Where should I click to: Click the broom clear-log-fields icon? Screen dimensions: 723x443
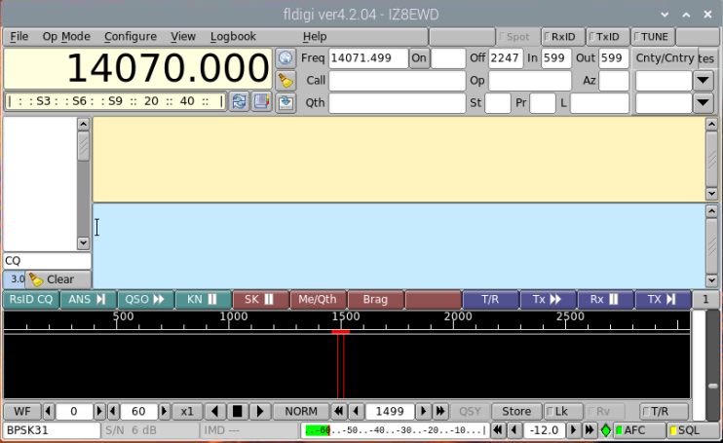click(x=285, y=81)
